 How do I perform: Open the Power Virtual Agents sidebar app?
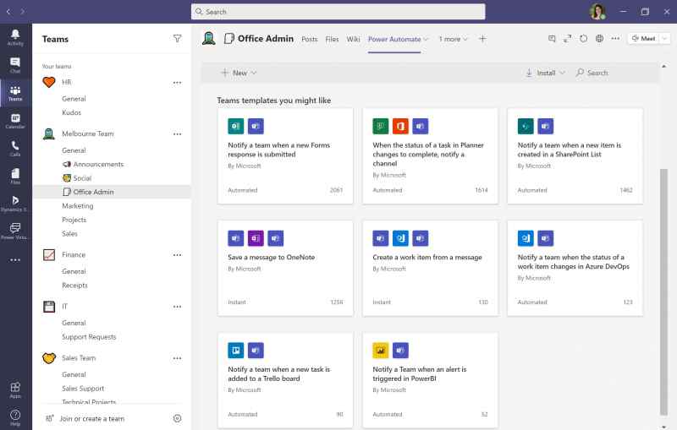(x=15, y=231)
